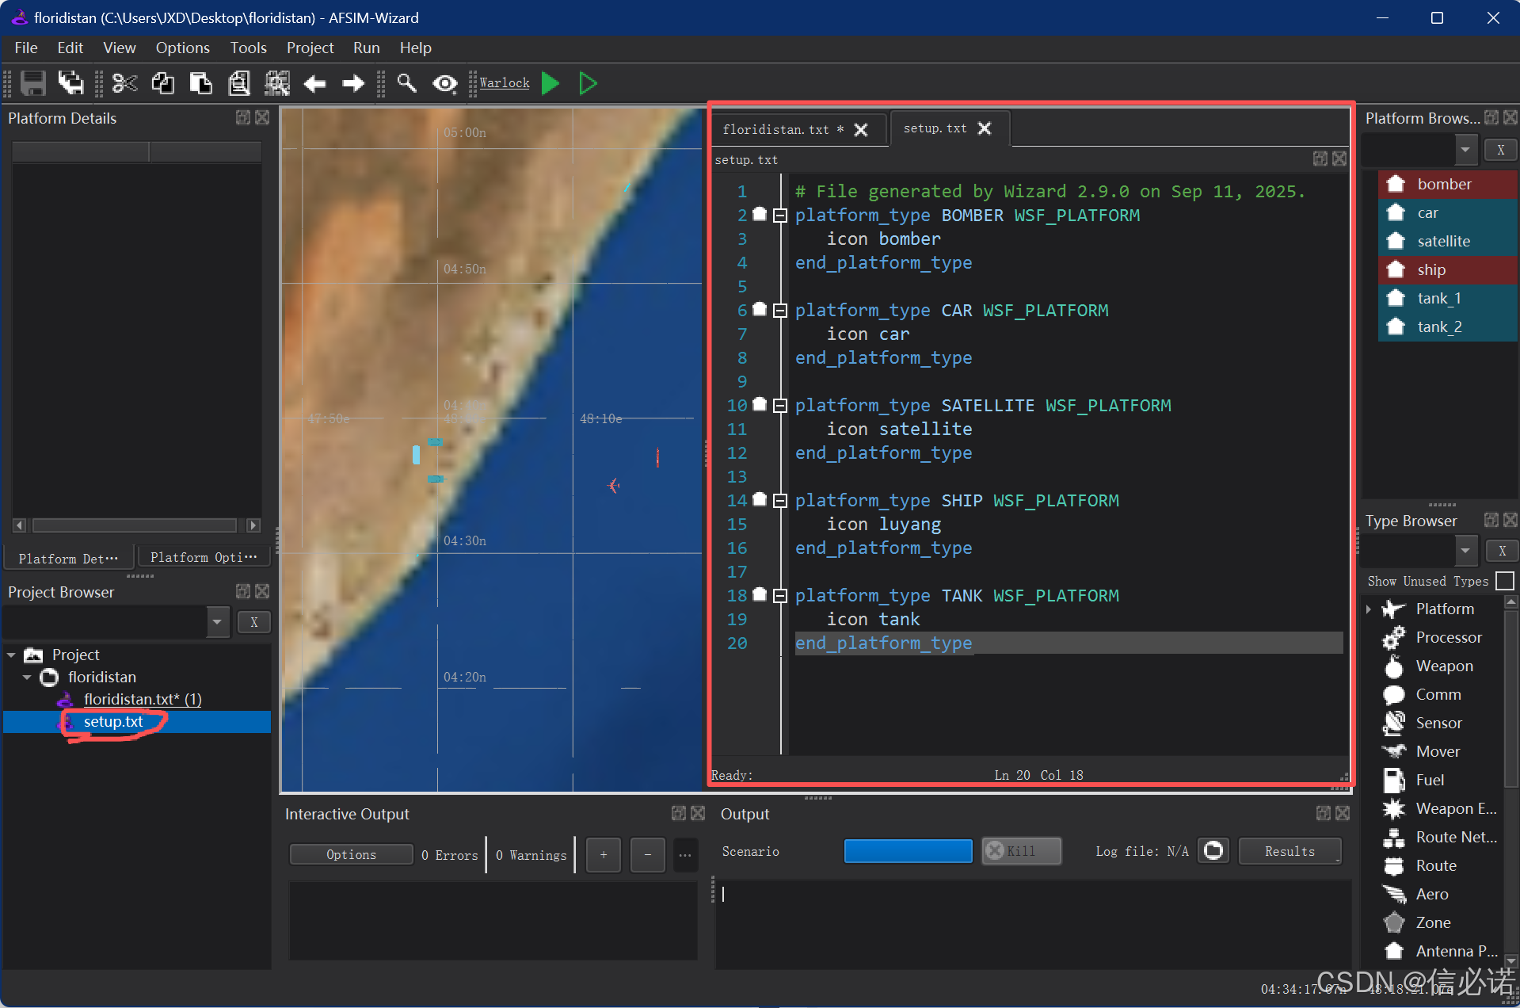Open the Tools menu

coord(248,48)
